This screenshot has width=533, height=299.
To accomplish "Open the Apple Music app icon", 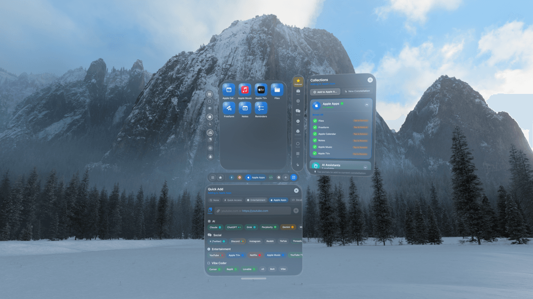I will [245, 90].
